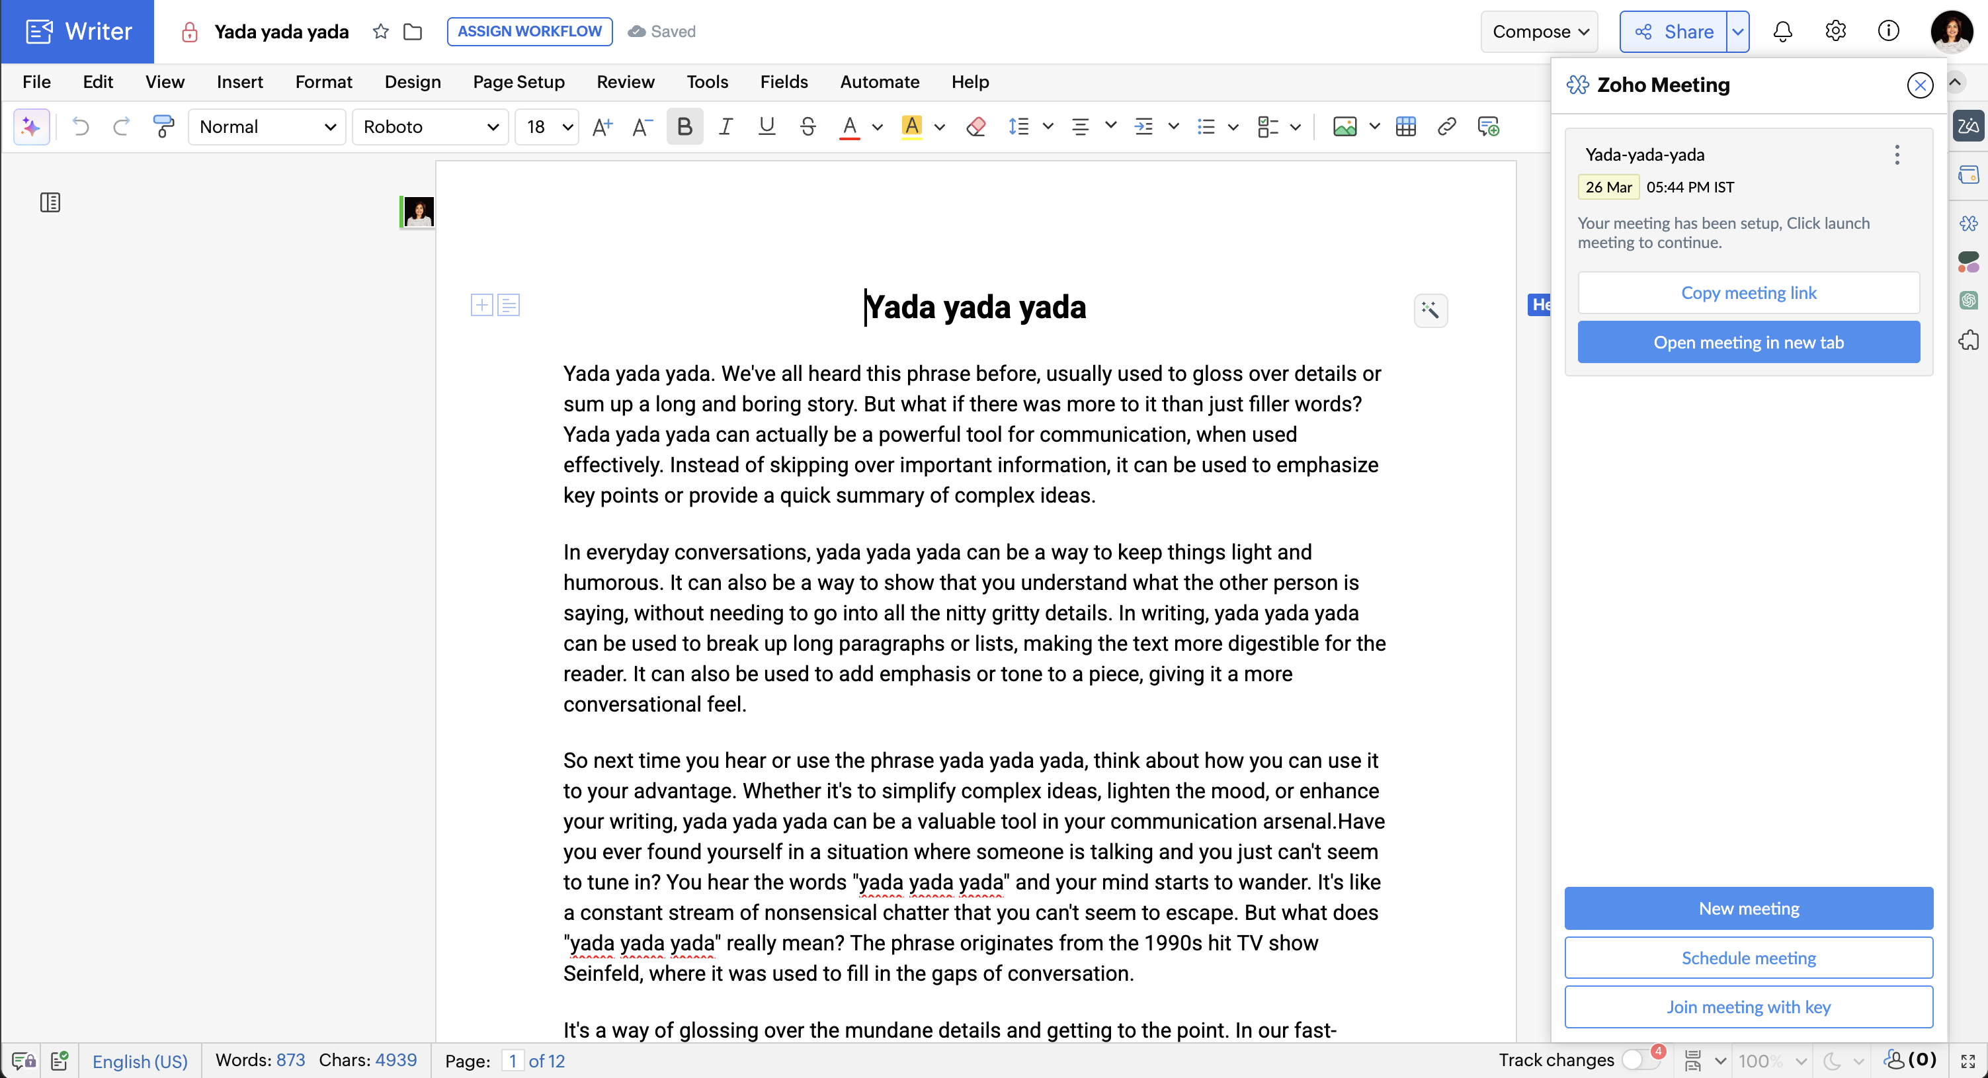
Task: Click the increase font size icon
Action: click(602, 126)
